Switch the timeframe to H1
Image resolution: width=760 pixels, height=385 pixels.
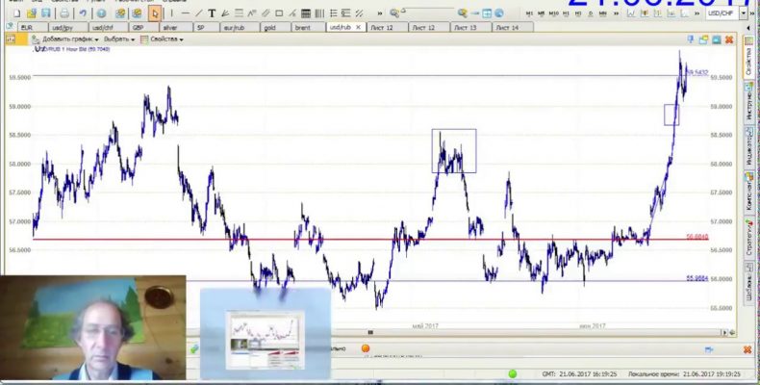point(566,13)
